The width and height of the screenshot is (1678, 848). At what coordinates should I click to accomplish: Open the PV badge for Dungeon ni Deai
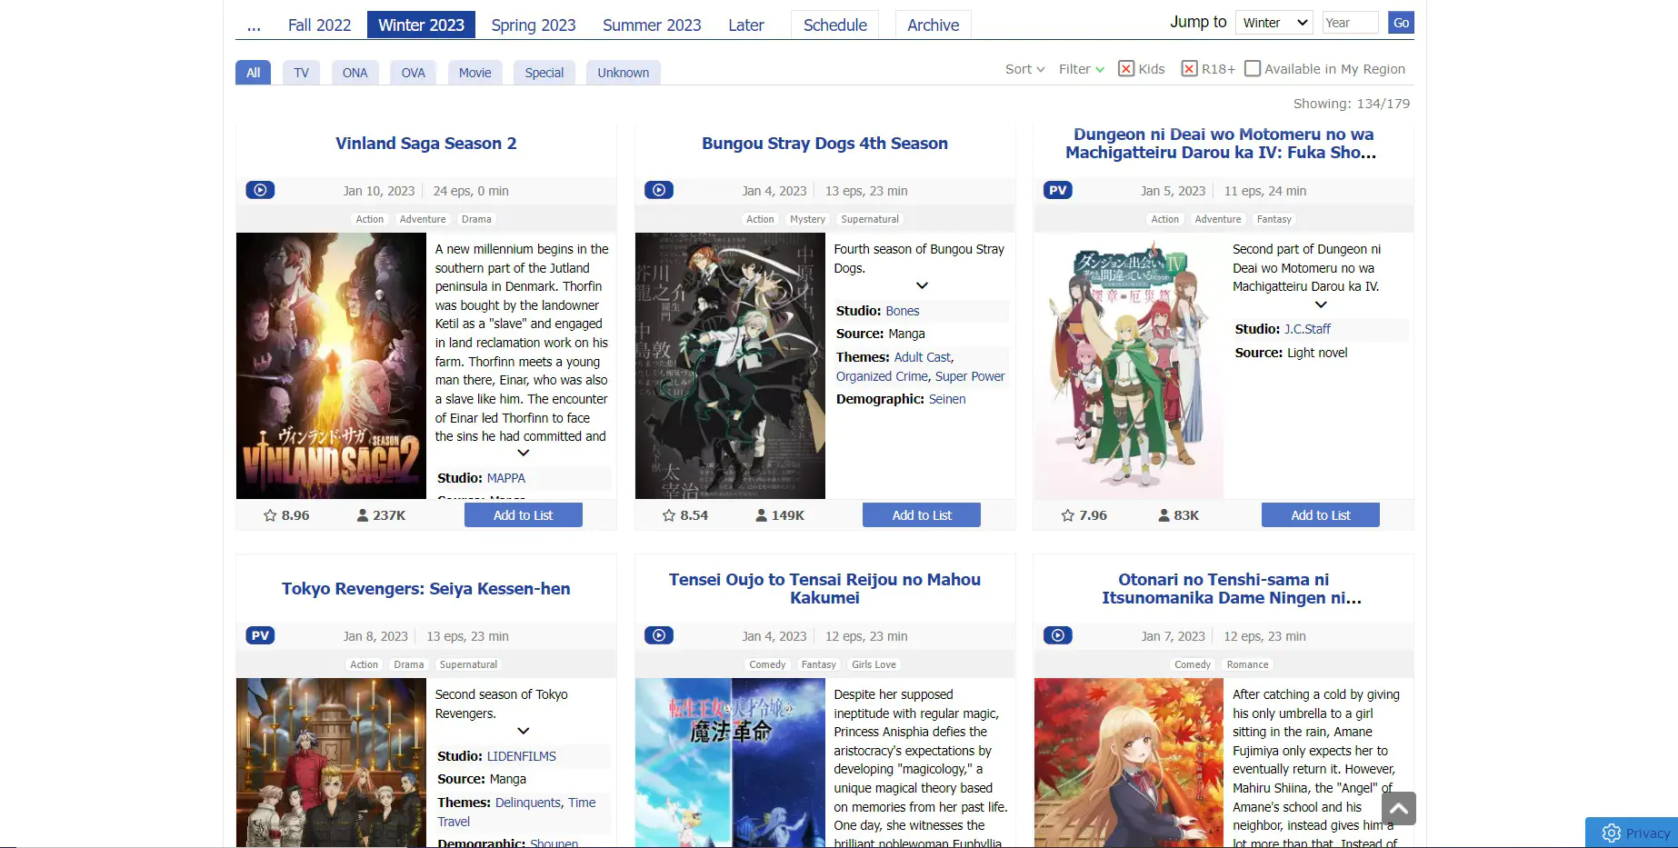1058,190
